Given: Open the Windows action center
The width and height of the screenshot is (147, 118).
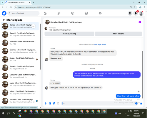Looking at the screenshot, I should click(x=143, y=113).
